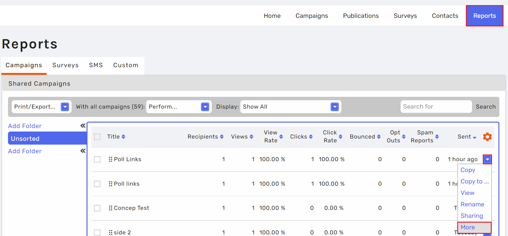
Task: Toggle Sent column sort arrow
Action: click(x=474, y=138)
